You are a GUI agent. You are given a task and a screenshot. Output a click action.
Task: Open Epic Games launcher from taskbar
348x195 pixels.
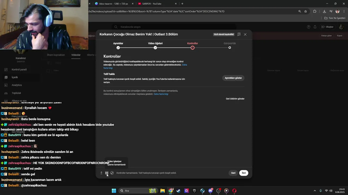click(194, 191)
